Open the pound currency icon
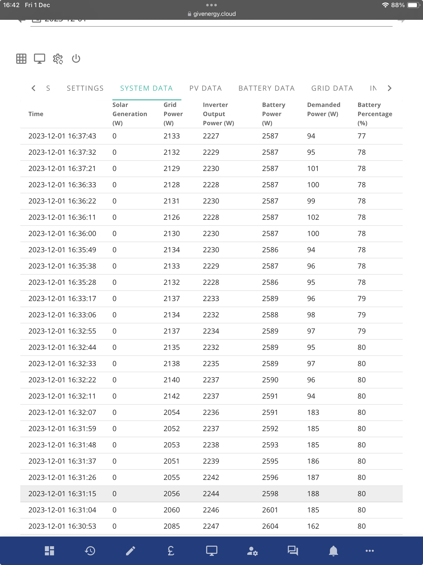 171,551
